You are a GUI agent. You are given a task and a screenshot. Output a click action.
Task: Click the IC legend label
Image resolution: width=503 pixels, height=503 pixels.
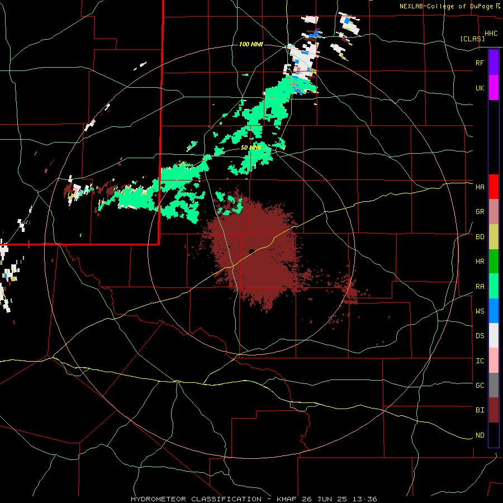480,361
